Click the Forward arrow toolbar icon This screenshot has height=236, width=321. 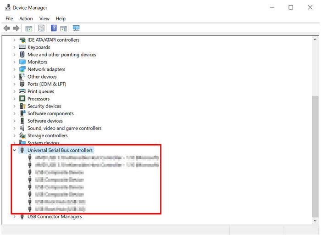pos(16,28)
